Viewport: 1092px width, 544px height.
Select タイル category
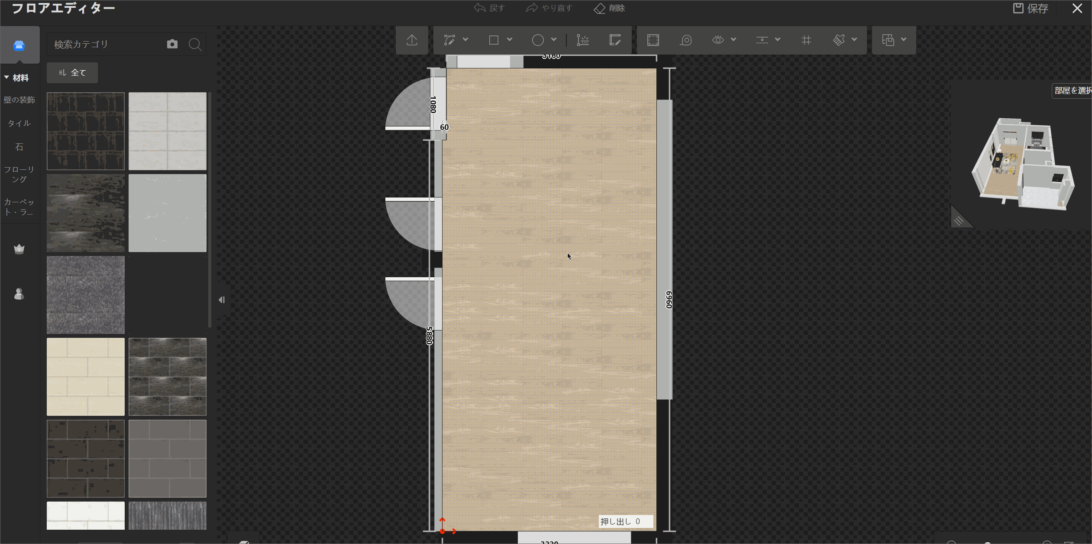coord(19,123)
